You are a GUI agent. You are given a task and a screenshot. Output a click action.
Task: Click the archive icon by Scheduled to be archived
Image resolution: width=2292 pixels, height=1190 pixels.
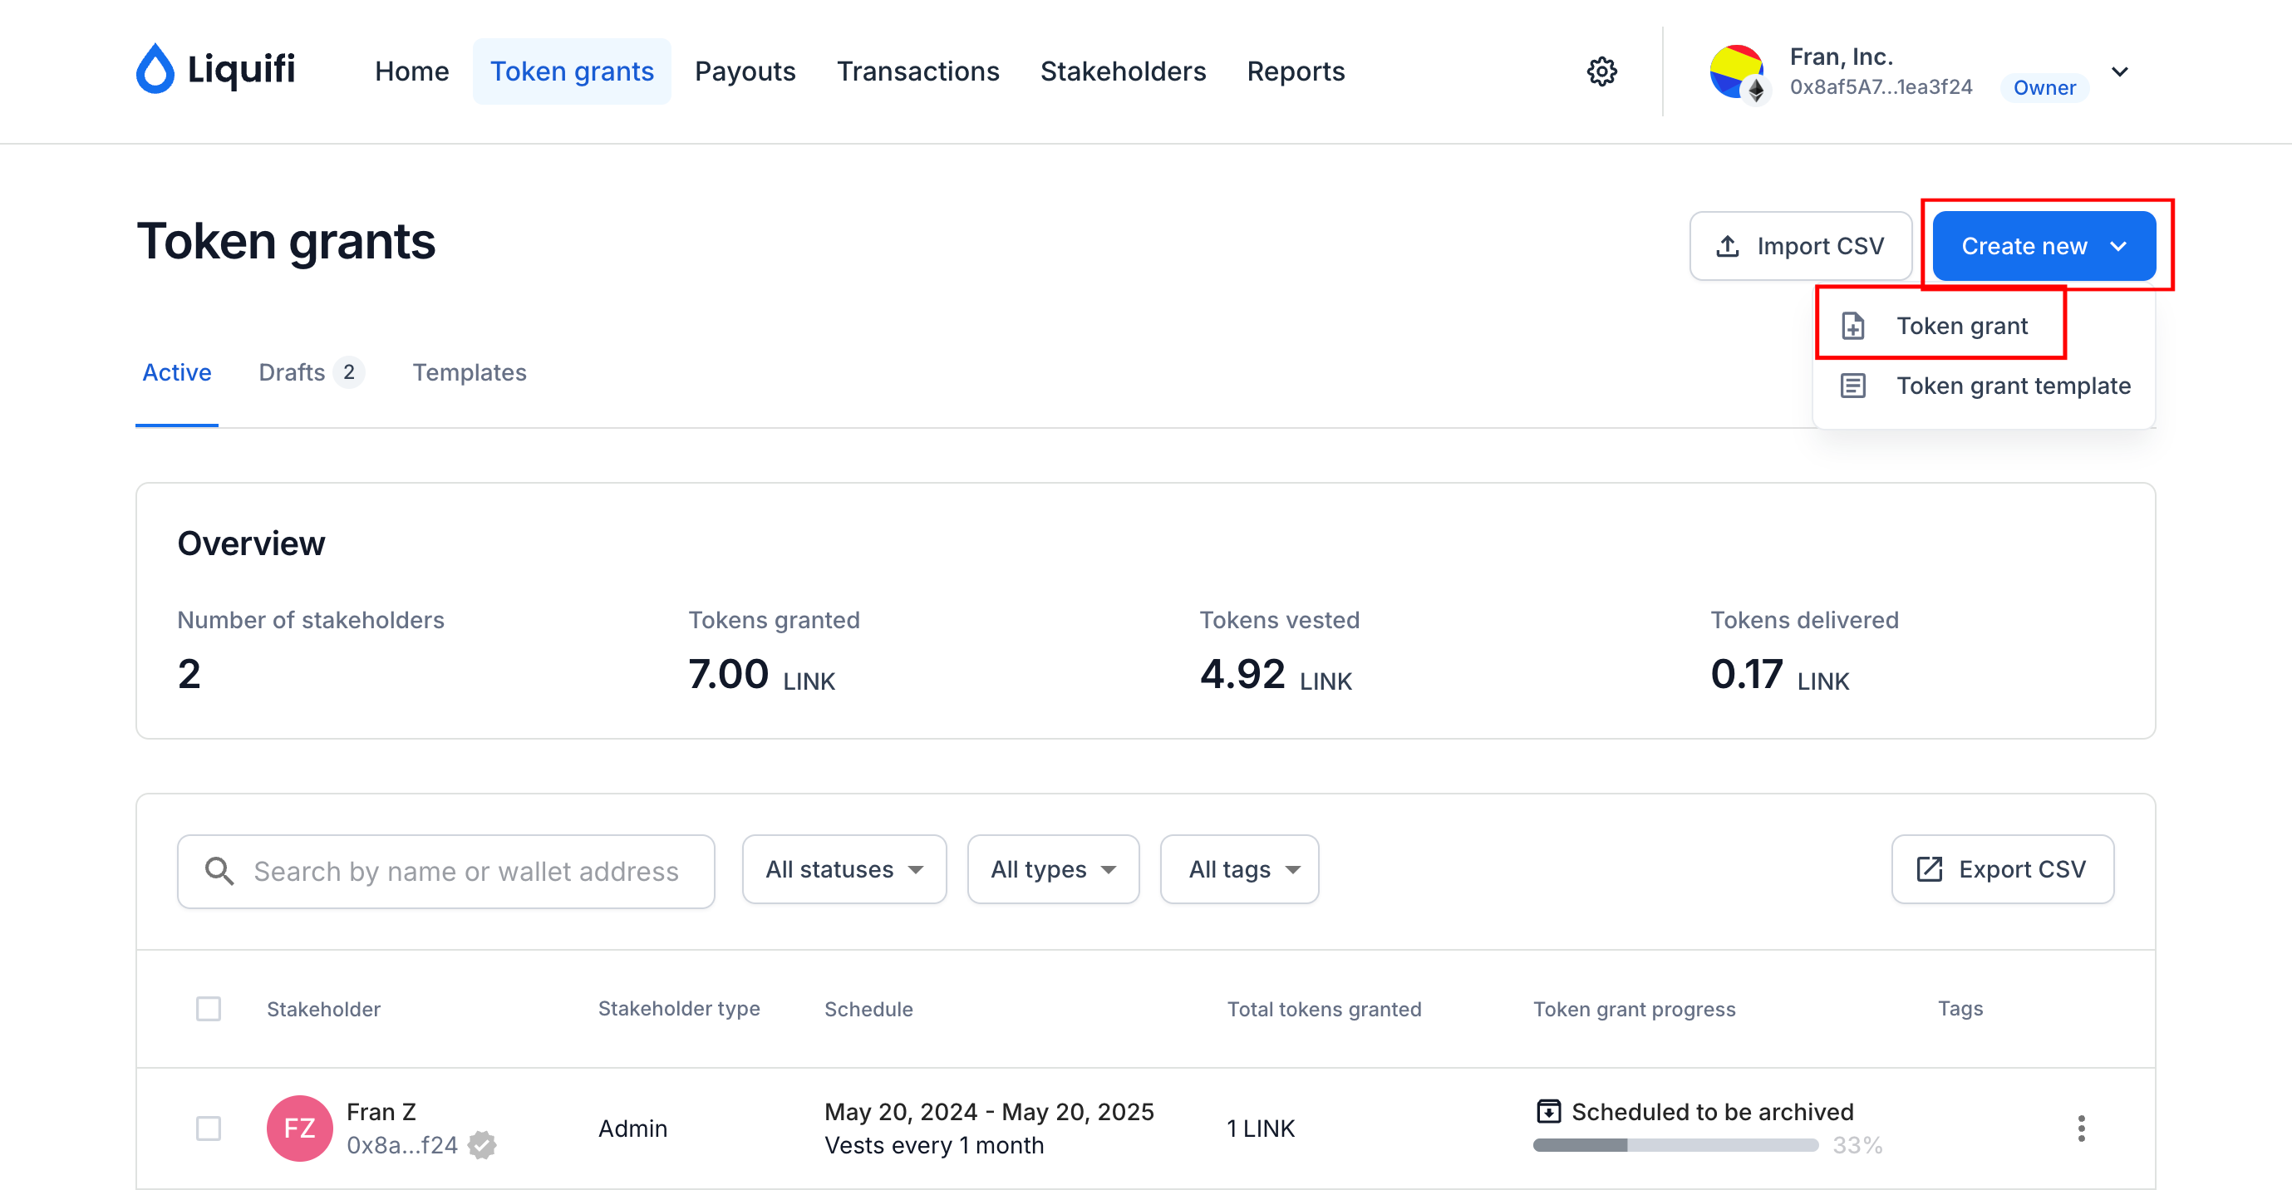point(1548,1111)
